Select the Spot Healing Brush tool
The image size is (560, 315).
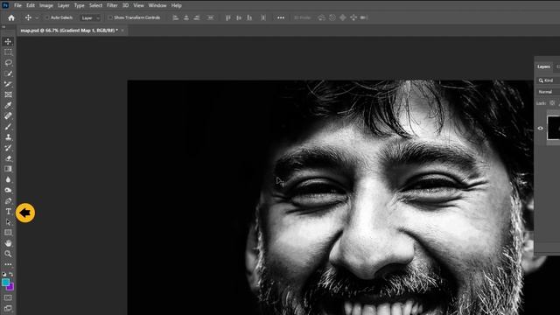coord(8,115)
